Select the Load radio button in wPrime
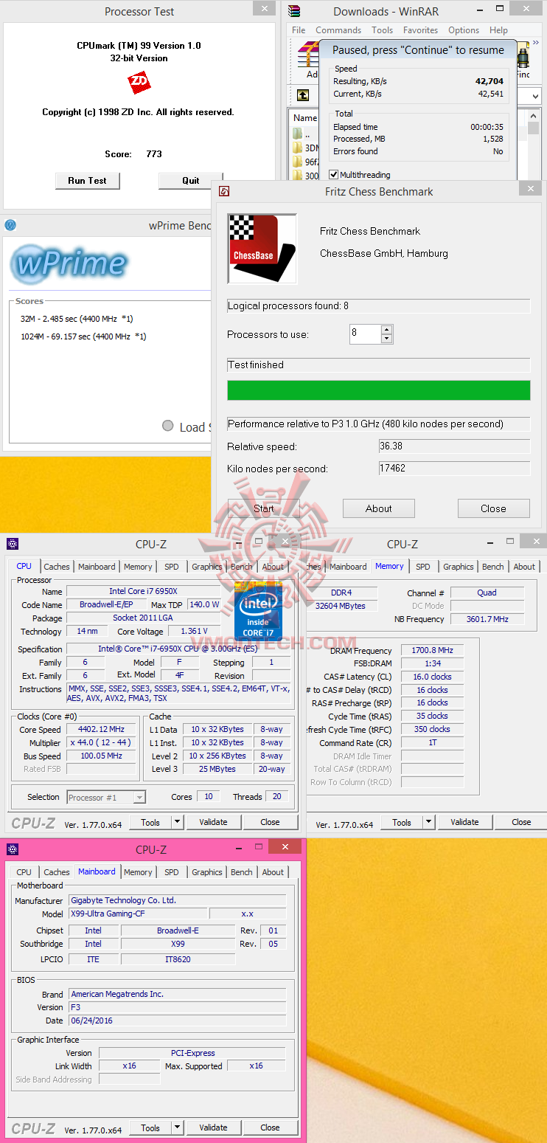 pyautogui.click(x=167, y=426)
